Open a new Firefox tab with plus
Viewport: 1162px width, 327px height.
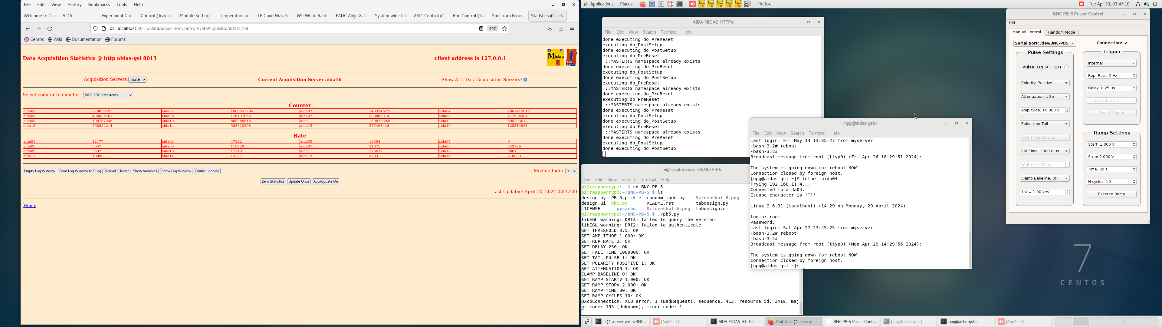(573, 16)
